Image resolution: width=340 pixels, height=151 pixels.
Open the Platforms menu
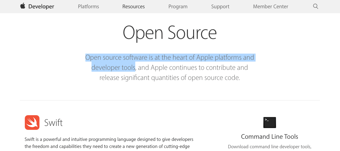point(88,6)
